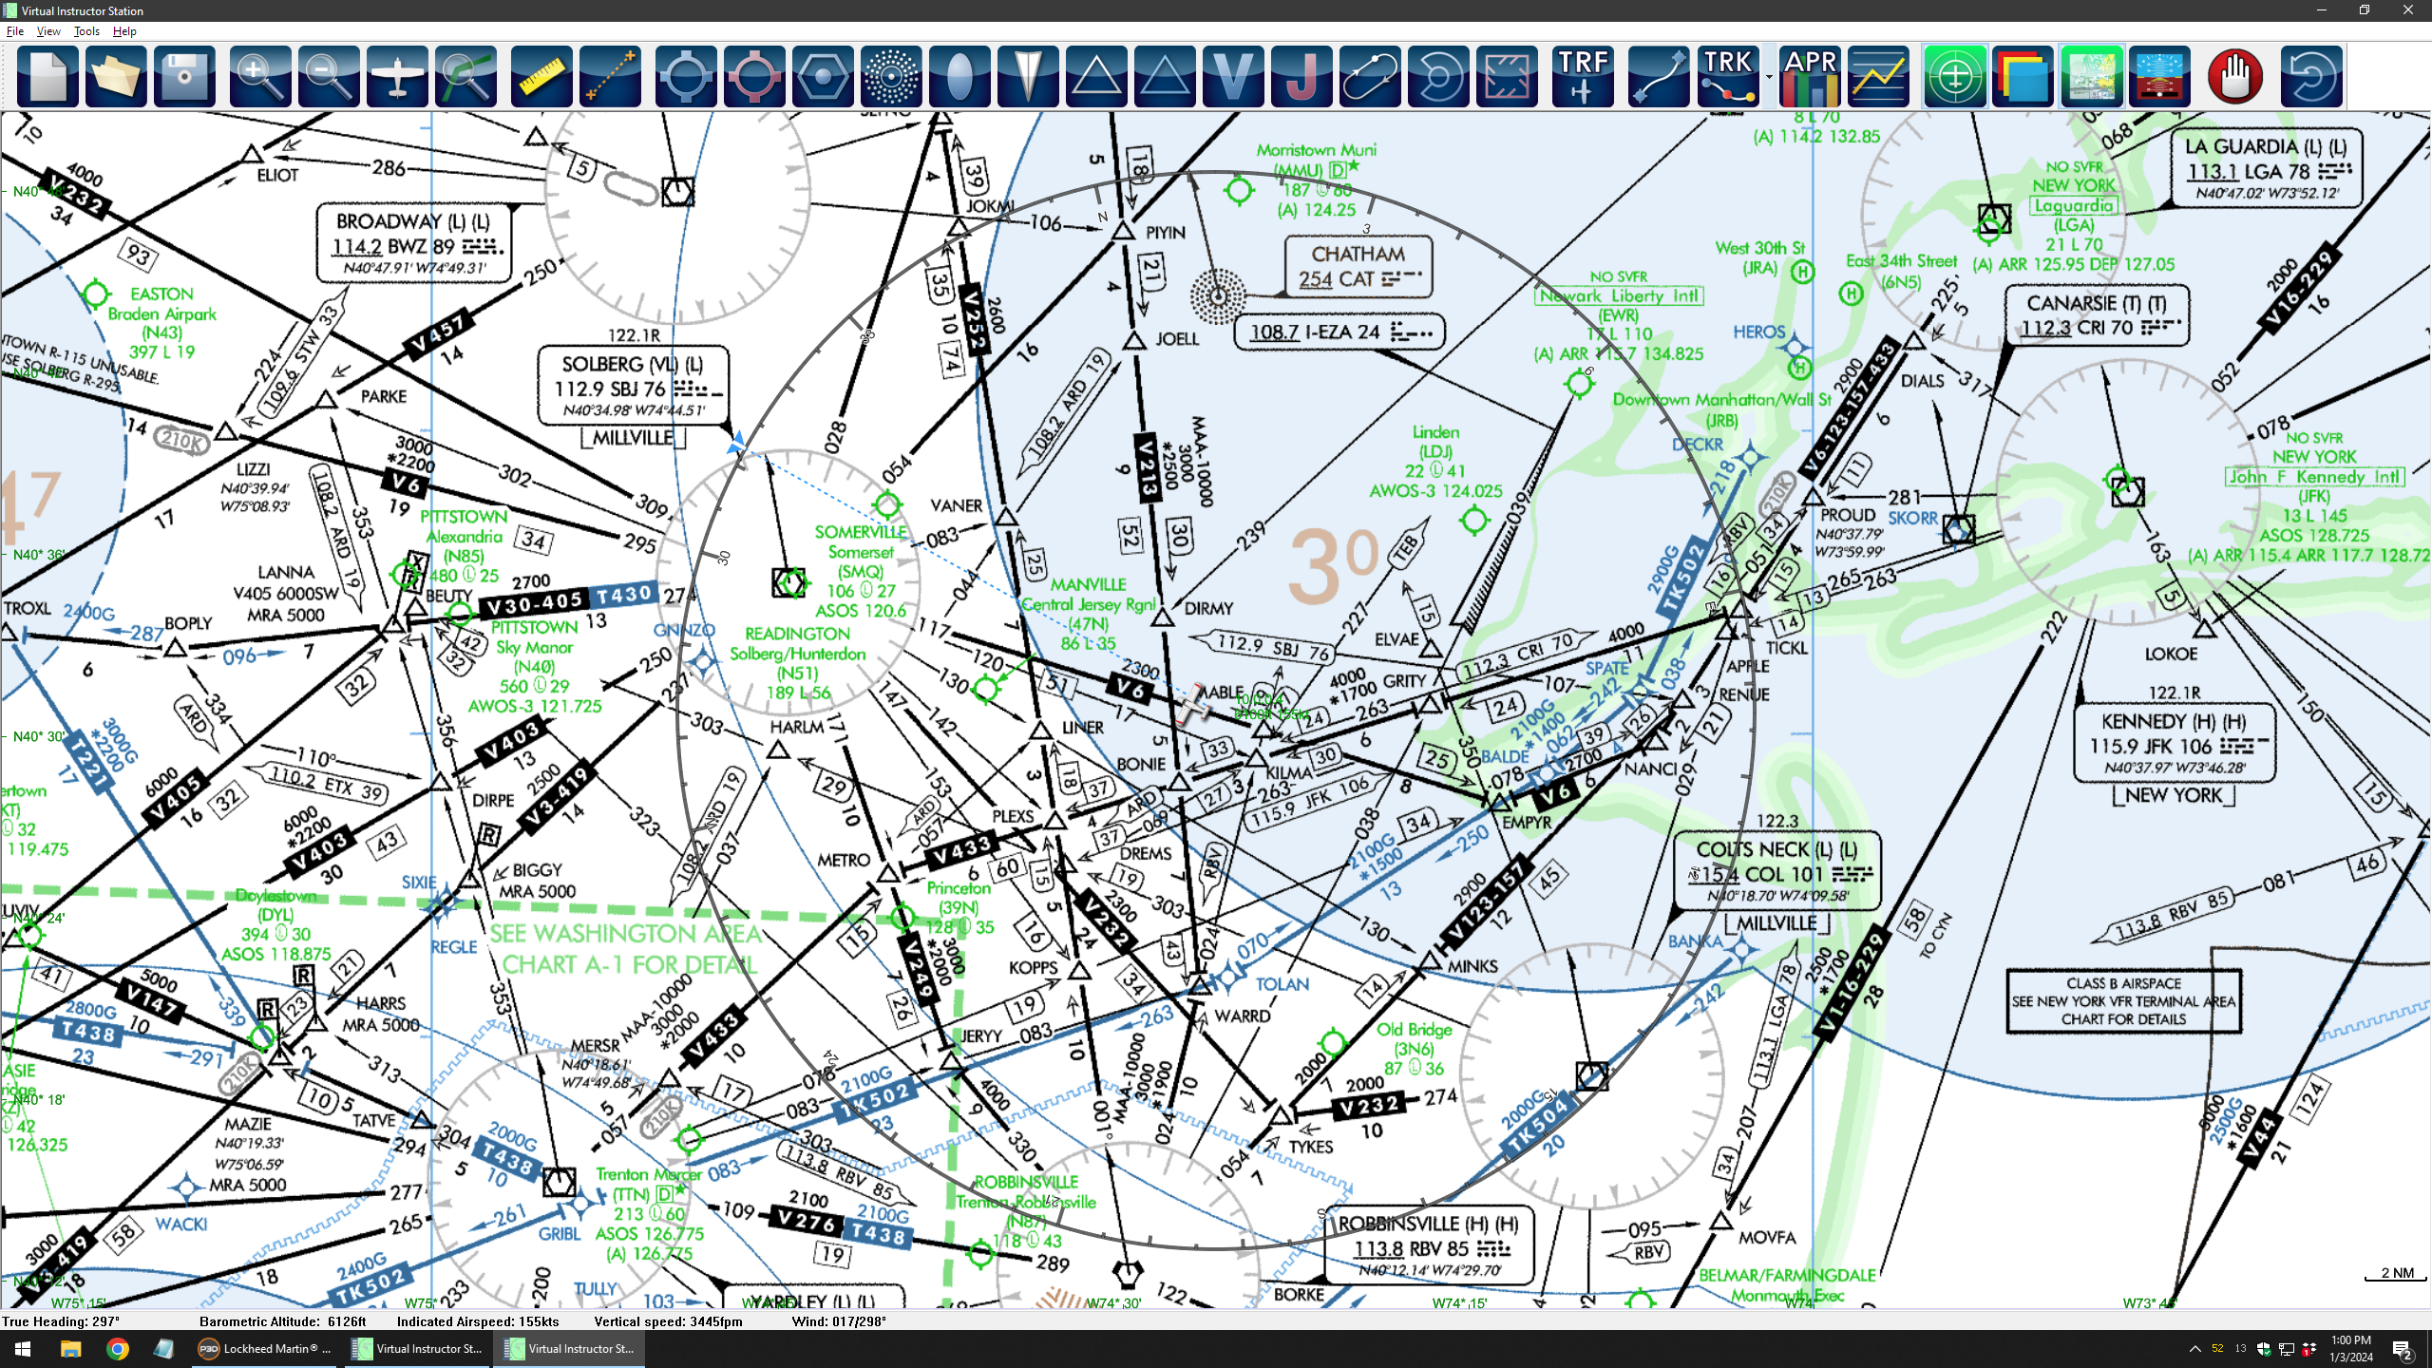
Task: Click the airspace arc icon
Action: 1438,76
